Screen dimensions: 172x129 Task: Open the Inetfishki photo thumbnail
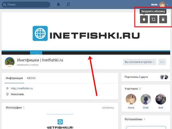pos(60,122)
